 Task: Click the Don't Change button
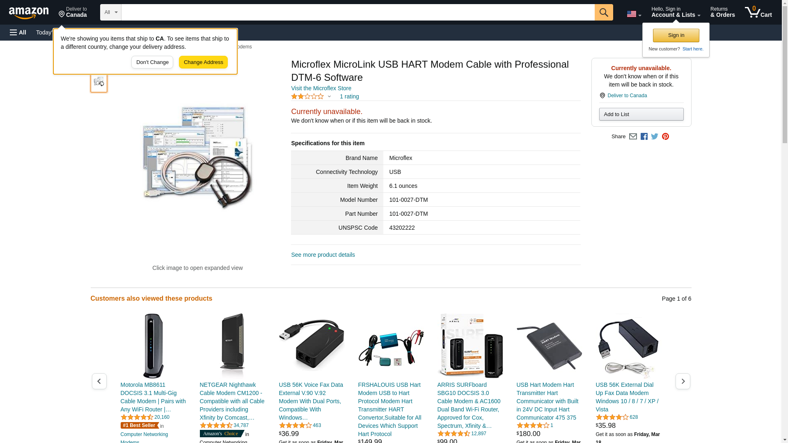pyautogui.click(x=152, y=62)
